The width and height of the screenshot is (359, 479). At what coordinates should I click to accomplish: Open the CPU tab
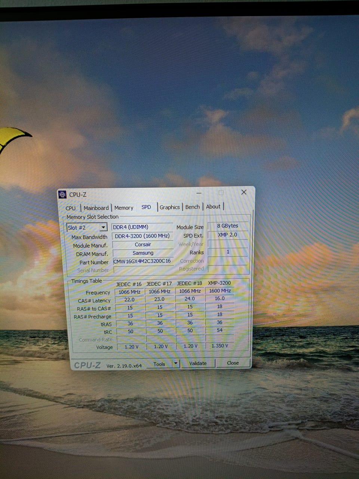(x=71, y=208)
